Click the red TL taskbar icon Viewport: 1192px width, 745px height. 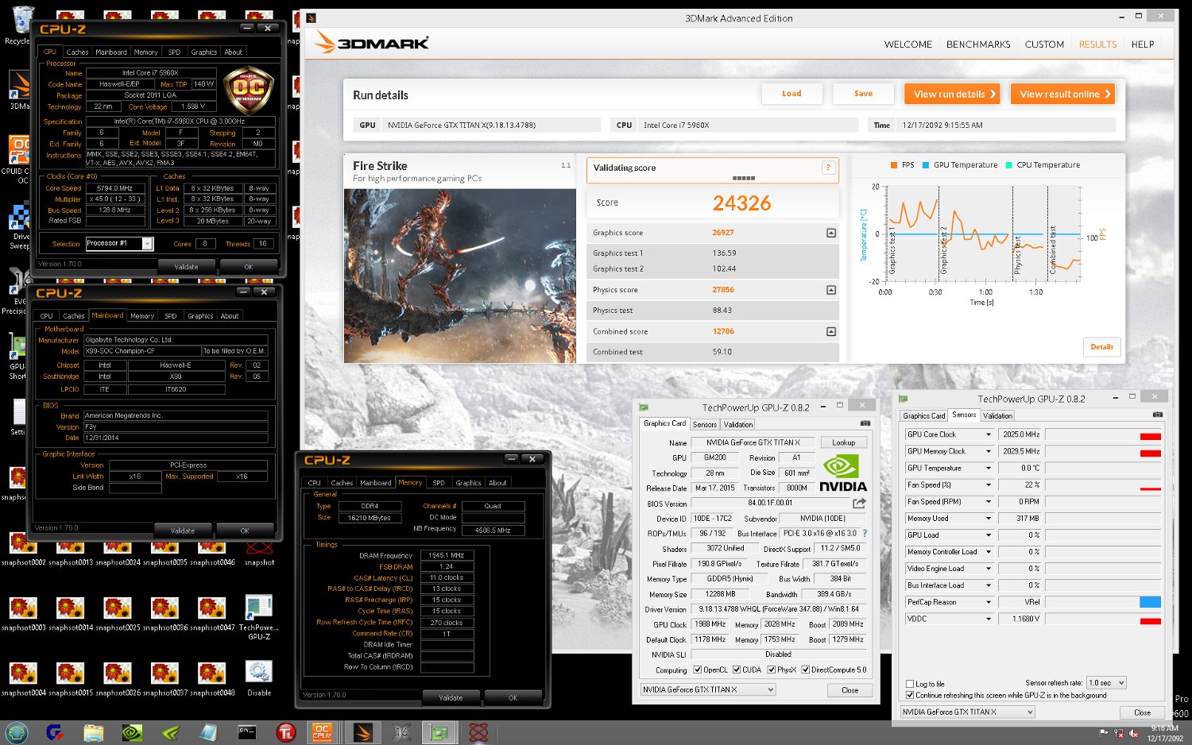(x=286, y=732)
